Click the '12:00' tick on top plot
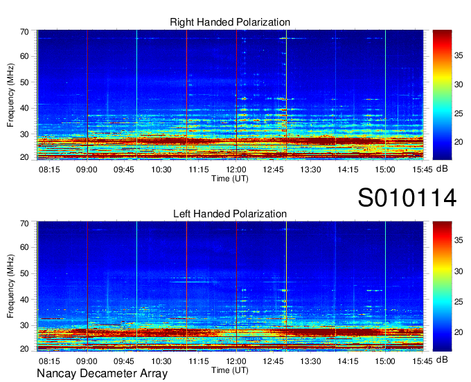 (x=236, y=170)
